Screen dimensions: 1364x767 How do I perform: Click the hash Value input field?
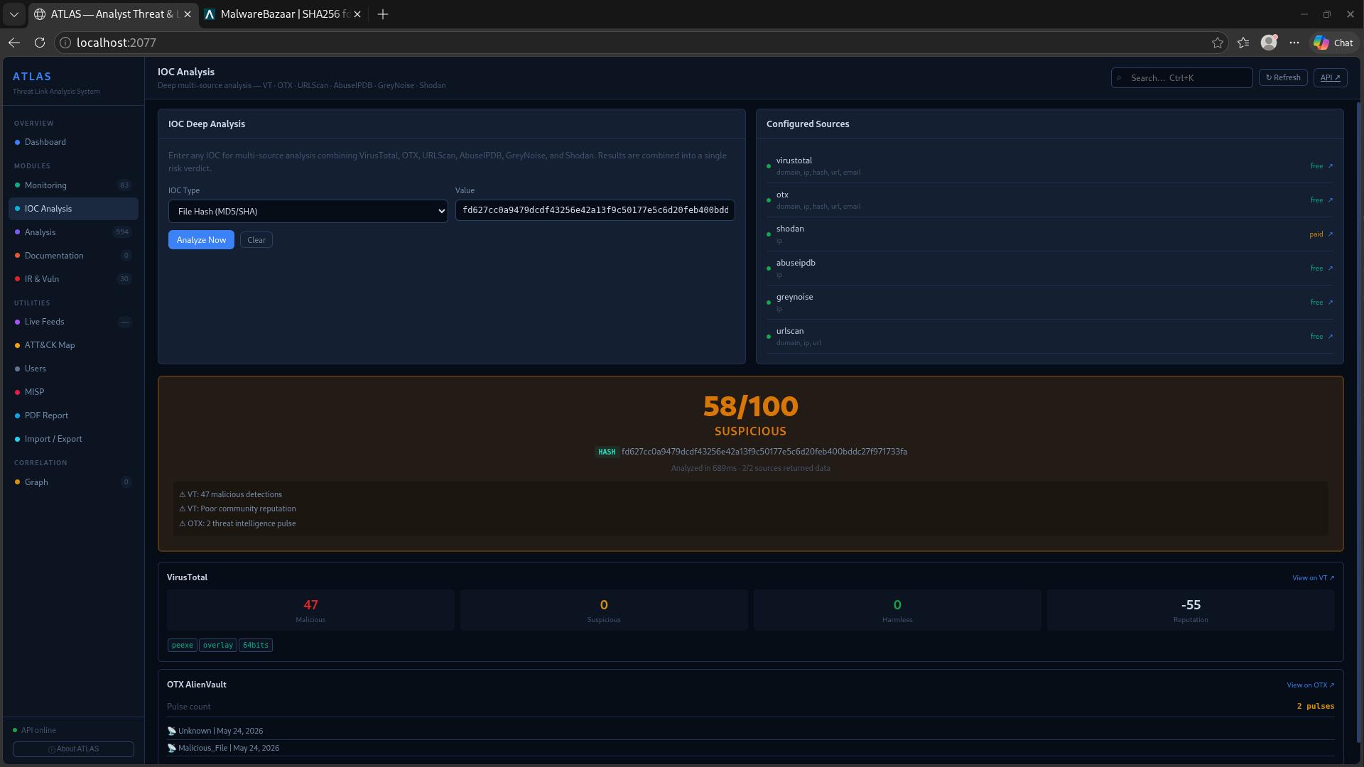(x=595, y=210)
